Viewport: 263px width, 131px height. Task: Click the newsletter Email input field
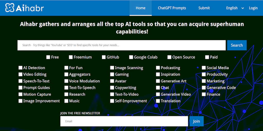(x=124, y=121)
